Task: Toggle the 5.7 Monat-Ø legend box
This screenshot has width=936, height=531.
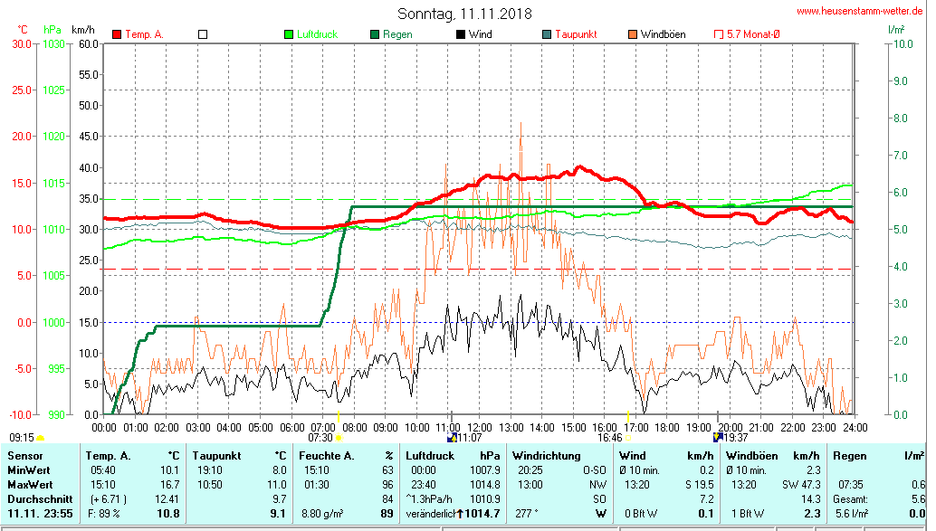Action: [719, 34]
